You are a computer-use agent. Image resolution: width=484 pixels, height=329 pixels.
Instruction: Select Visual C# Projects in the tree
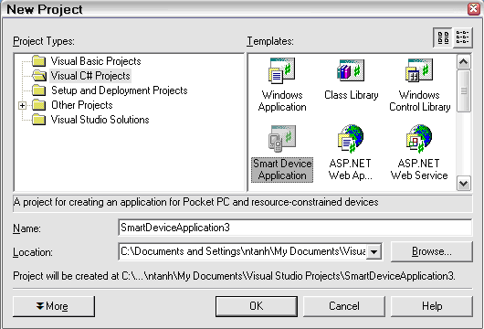[x=90, y=76]
